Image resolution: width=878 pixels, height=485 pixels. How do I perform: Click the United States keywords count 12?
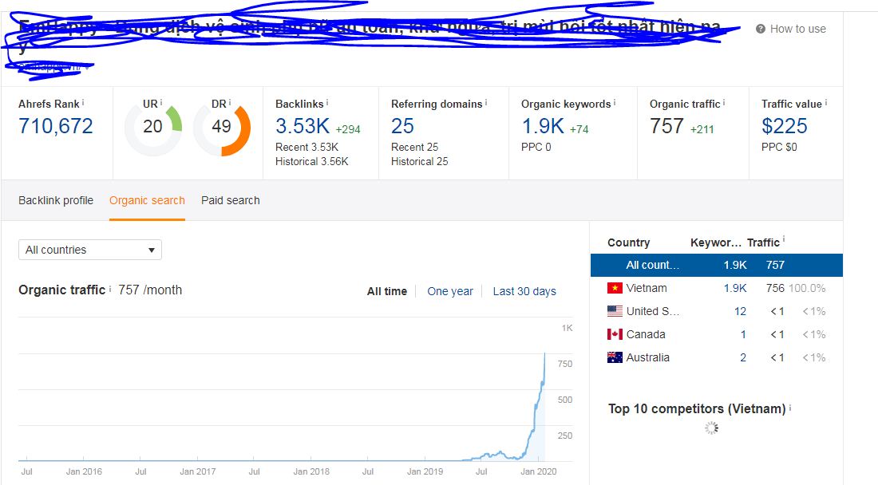point(740,311)
